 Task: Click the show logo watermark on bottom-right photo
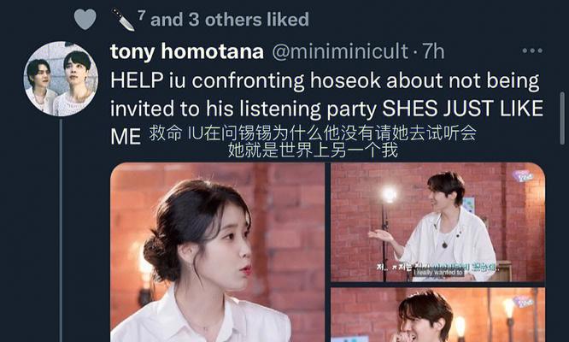(523, 302)
